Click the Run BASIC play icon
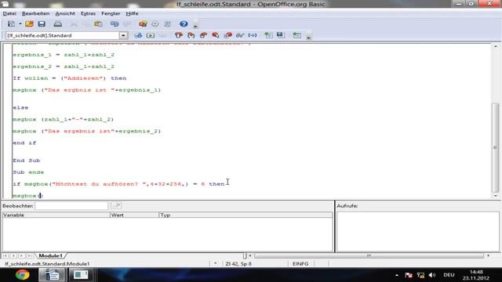The width and height of the screenshot is (502, 282). [x=151, y=35]
